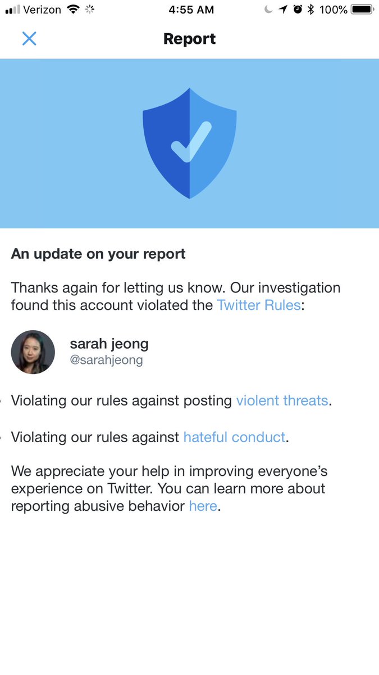Tap sarah jeong's profile avatar
The width and height of the screenshot is (379, 675).
point(33,352)
